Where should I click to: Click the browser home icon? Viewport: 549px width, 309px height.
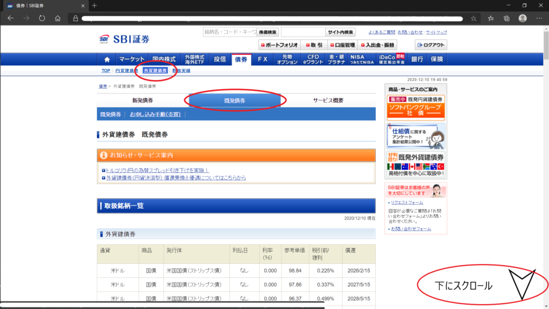[x=57, y=18]
